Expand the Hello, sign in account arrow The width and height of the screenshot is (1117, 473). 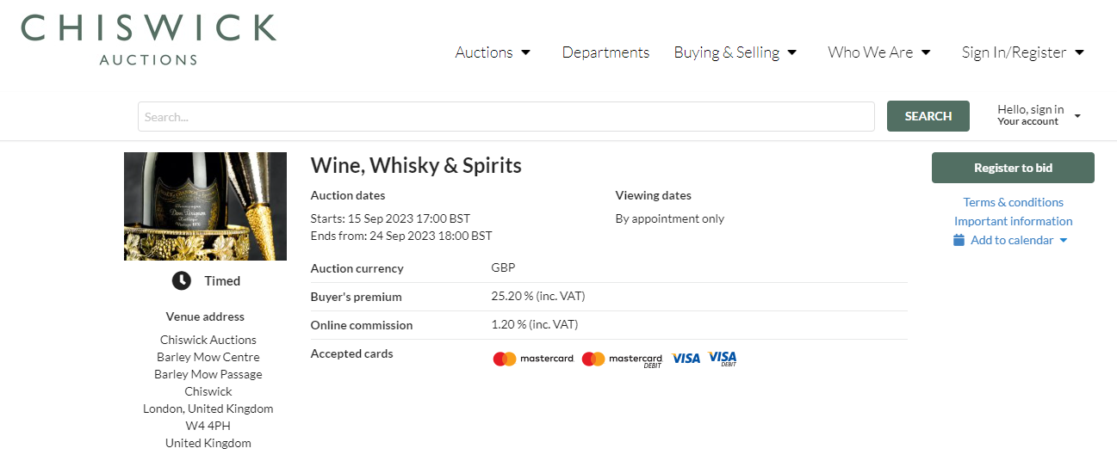pos(1077,116)
